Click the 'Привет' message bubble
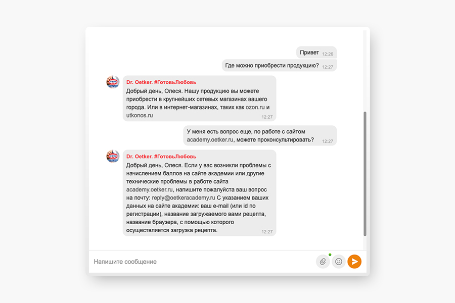Screen dimensions: 455x303 tap(316, 53)
